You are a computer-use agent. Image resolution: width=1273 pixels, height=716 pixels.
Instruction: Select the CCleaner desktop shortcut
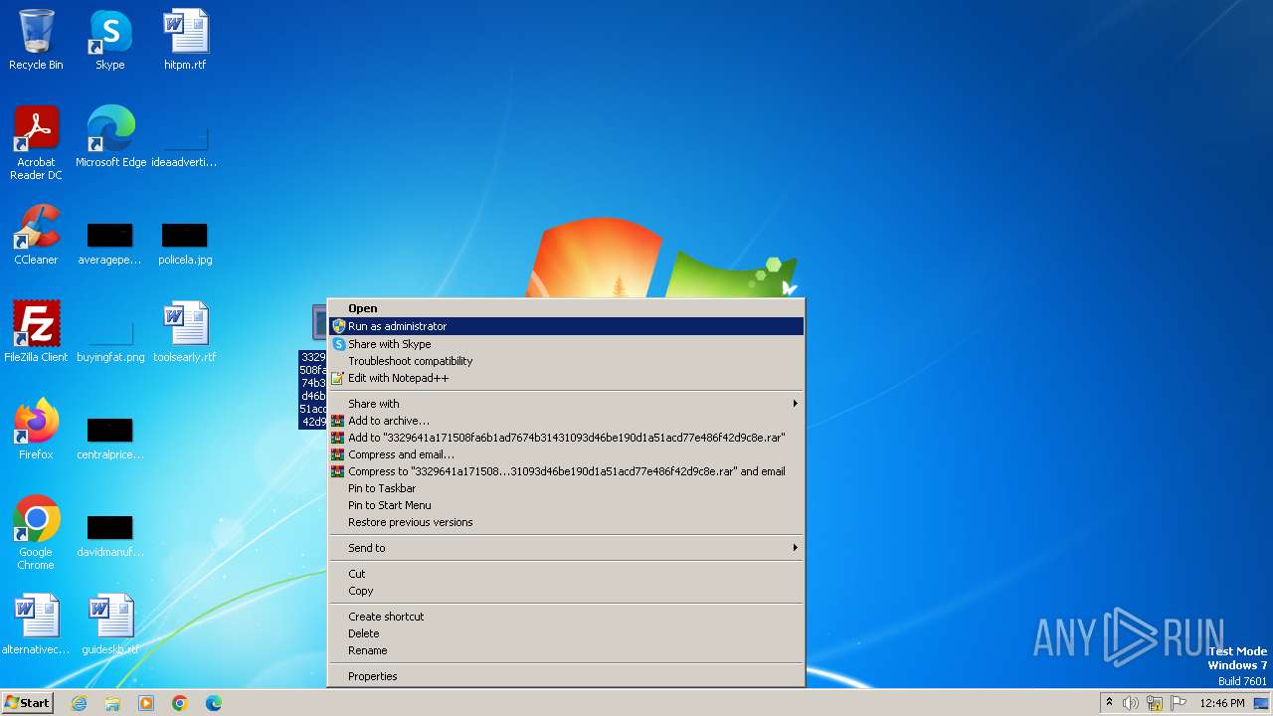[36, 234]
